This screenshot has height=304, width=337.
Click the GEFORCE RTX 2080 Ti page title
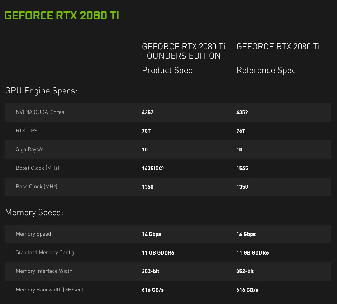click(x=62, y=15)
